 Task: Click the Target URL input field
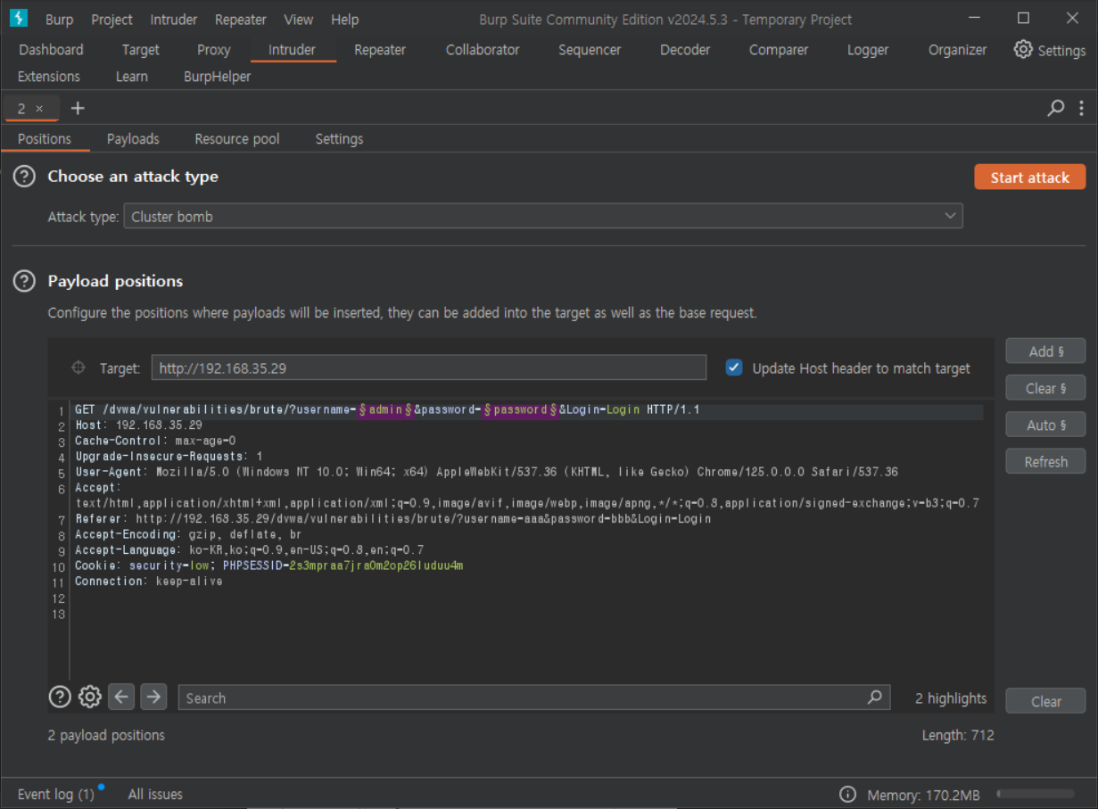coord(429,367)
